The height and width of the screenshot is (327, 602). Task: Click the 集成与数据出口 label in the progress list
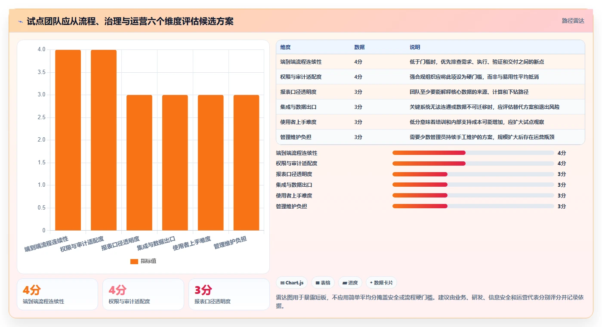pos(294,185)
